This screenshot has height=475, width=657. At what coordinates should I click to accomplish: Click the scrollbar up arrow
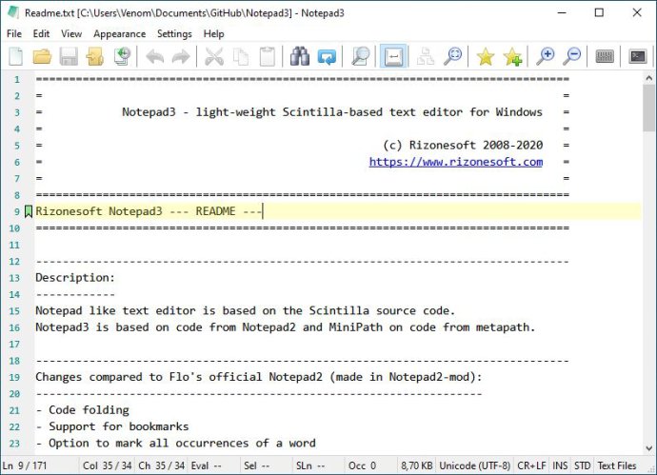pos(649,77)
